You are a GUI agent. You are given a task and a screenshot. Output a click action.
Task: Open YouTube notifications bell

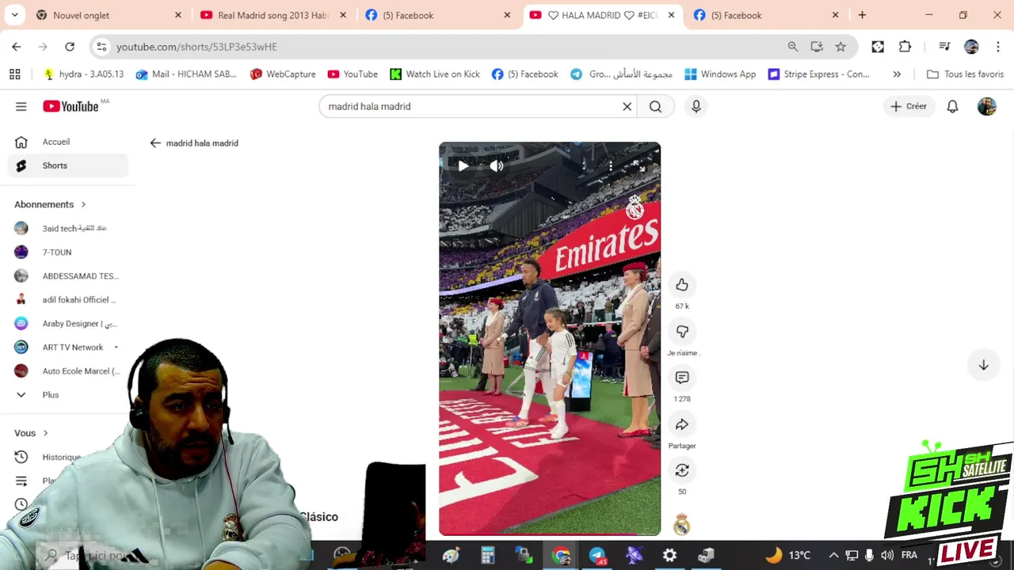pyautogui.click(x=953, y=106)
